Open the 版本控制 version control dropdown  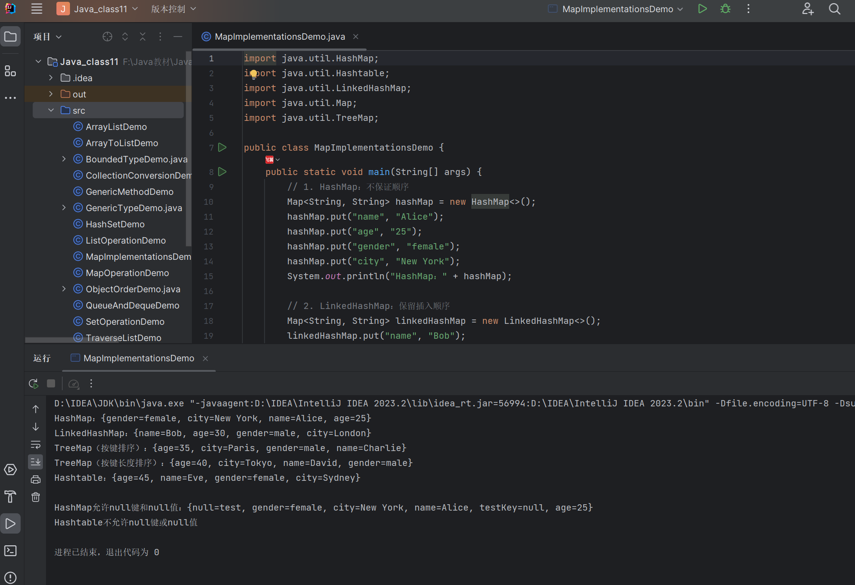[x=174, y=9]
